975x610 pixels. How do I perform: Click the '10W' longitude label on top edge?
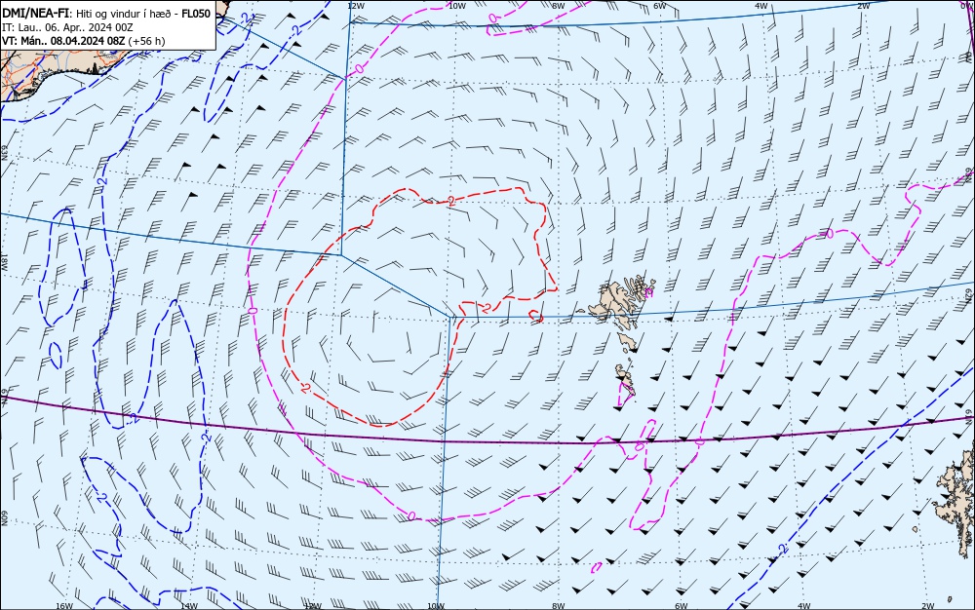point(457,6)
